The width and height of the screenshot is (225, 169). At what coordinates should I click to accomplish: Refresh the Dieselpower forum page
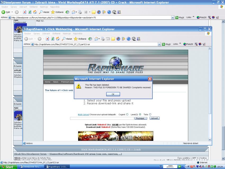click(x=30, y=12)
